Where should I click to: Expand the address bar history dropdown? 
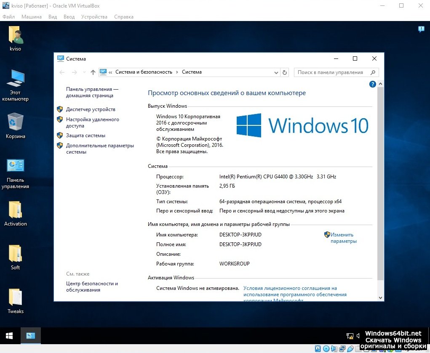coord(276,72)
